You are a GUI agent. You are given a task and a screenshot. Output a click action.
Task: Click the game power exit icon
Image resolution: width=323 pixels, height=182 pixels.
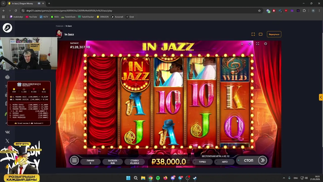pyautogui.click(x=265, y=44)
